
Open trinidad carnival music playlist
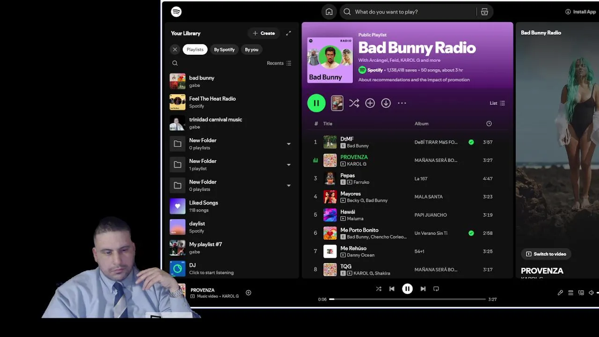click(232, 123)
